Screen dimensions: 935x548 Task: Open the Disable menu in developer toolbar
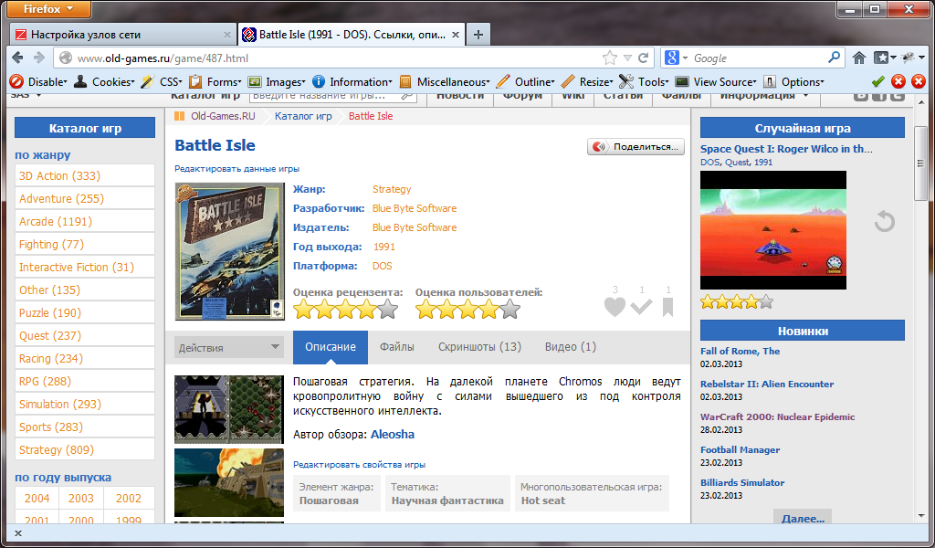[x=39, y=81]
